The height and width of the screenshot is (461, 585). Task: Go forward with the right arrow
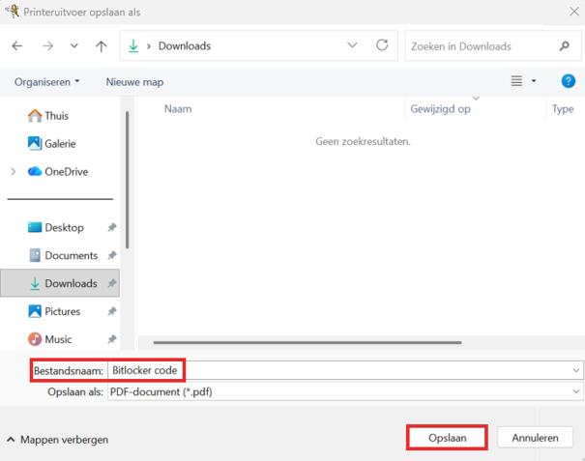click(47, 45)
